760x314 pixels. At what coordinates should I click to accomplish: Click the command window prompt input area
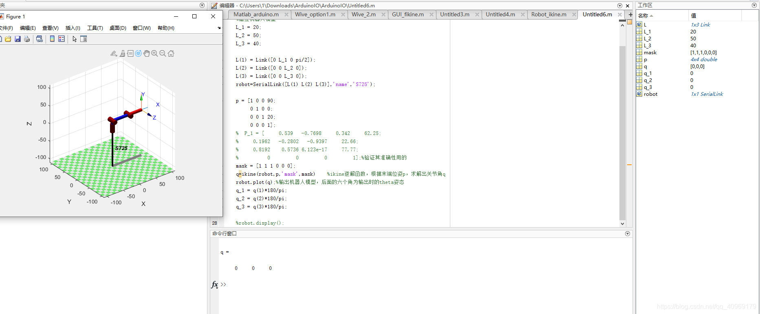click(428, 285)
